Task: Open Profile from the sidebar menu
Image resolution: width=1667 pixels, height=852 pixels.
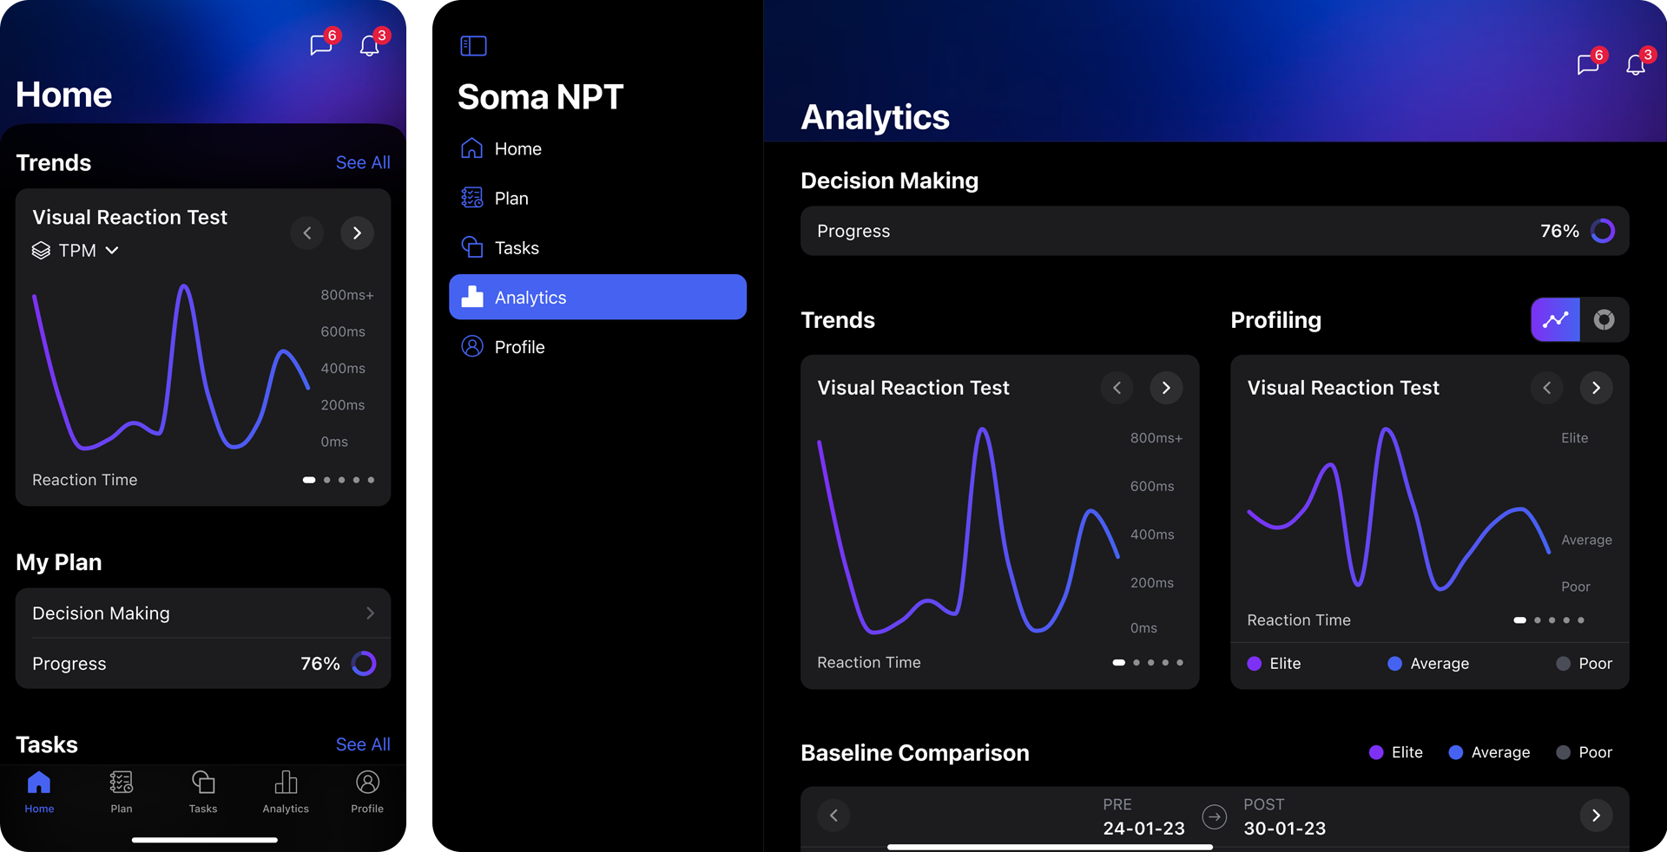Action: coord(519,347)
